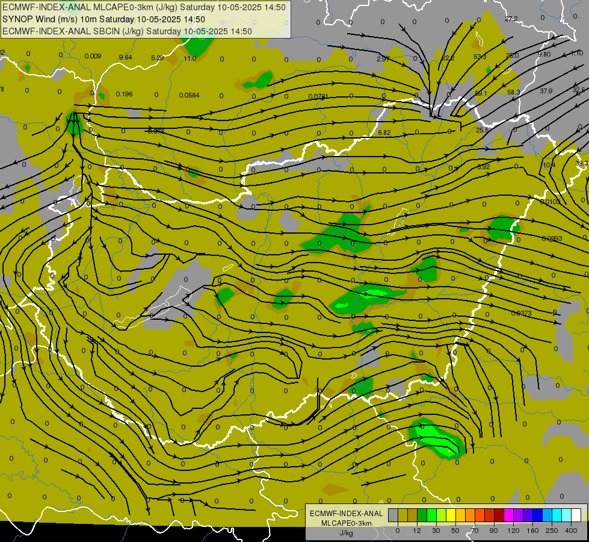Screen dimensions: 589x542
Task: Click the map value 6.82
Action: [384, 132]
